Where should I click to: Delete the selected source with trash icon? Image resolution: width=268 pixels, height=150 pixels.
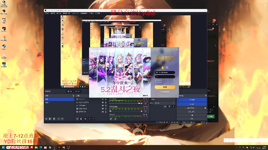pos(81,119)
